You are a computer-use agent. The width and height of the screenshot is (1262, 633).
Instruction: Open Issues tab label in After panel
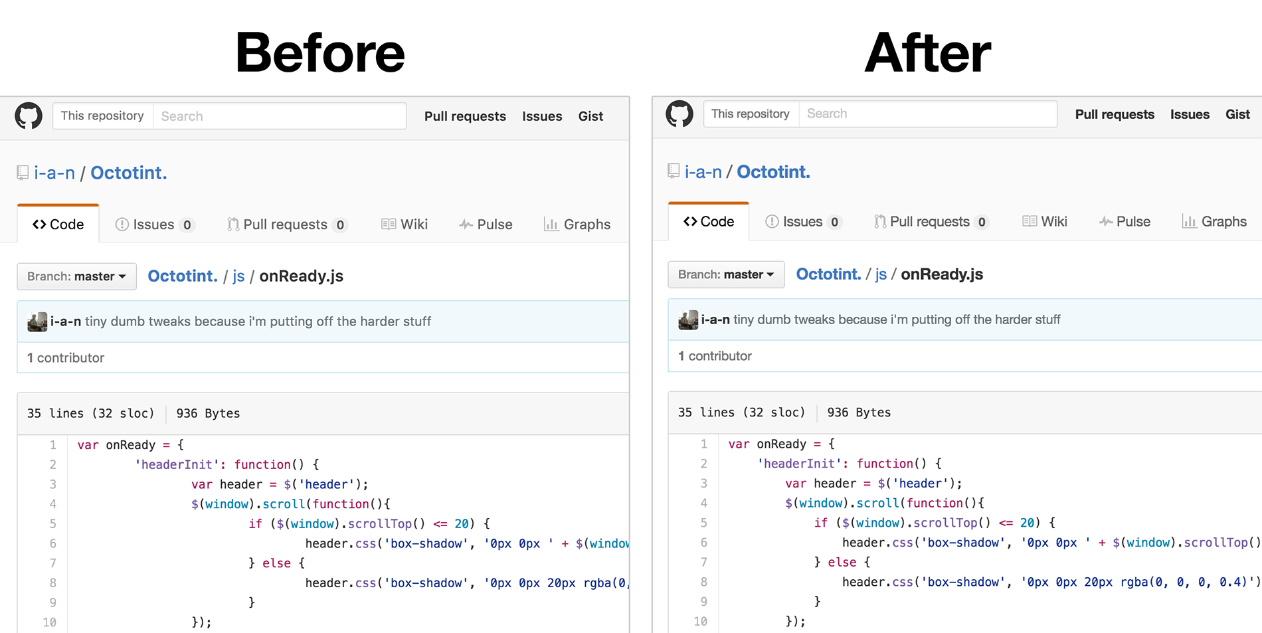pos(802,221)
